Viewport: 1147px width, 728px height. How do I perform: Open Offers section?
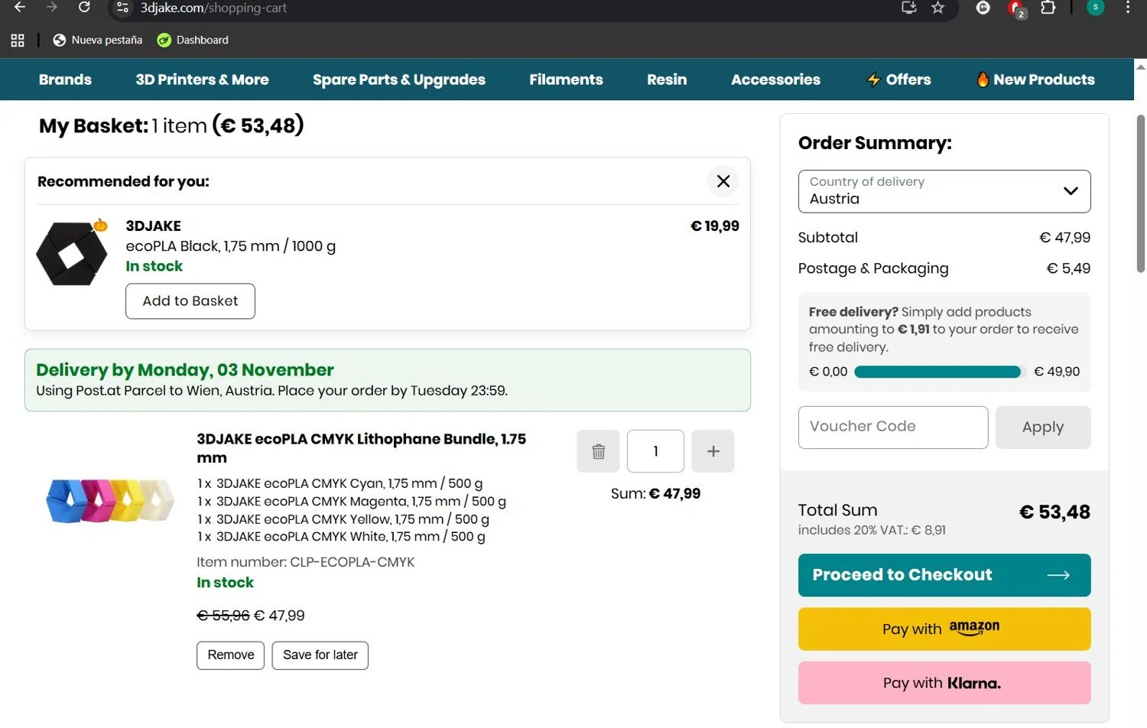coord(898,80)
